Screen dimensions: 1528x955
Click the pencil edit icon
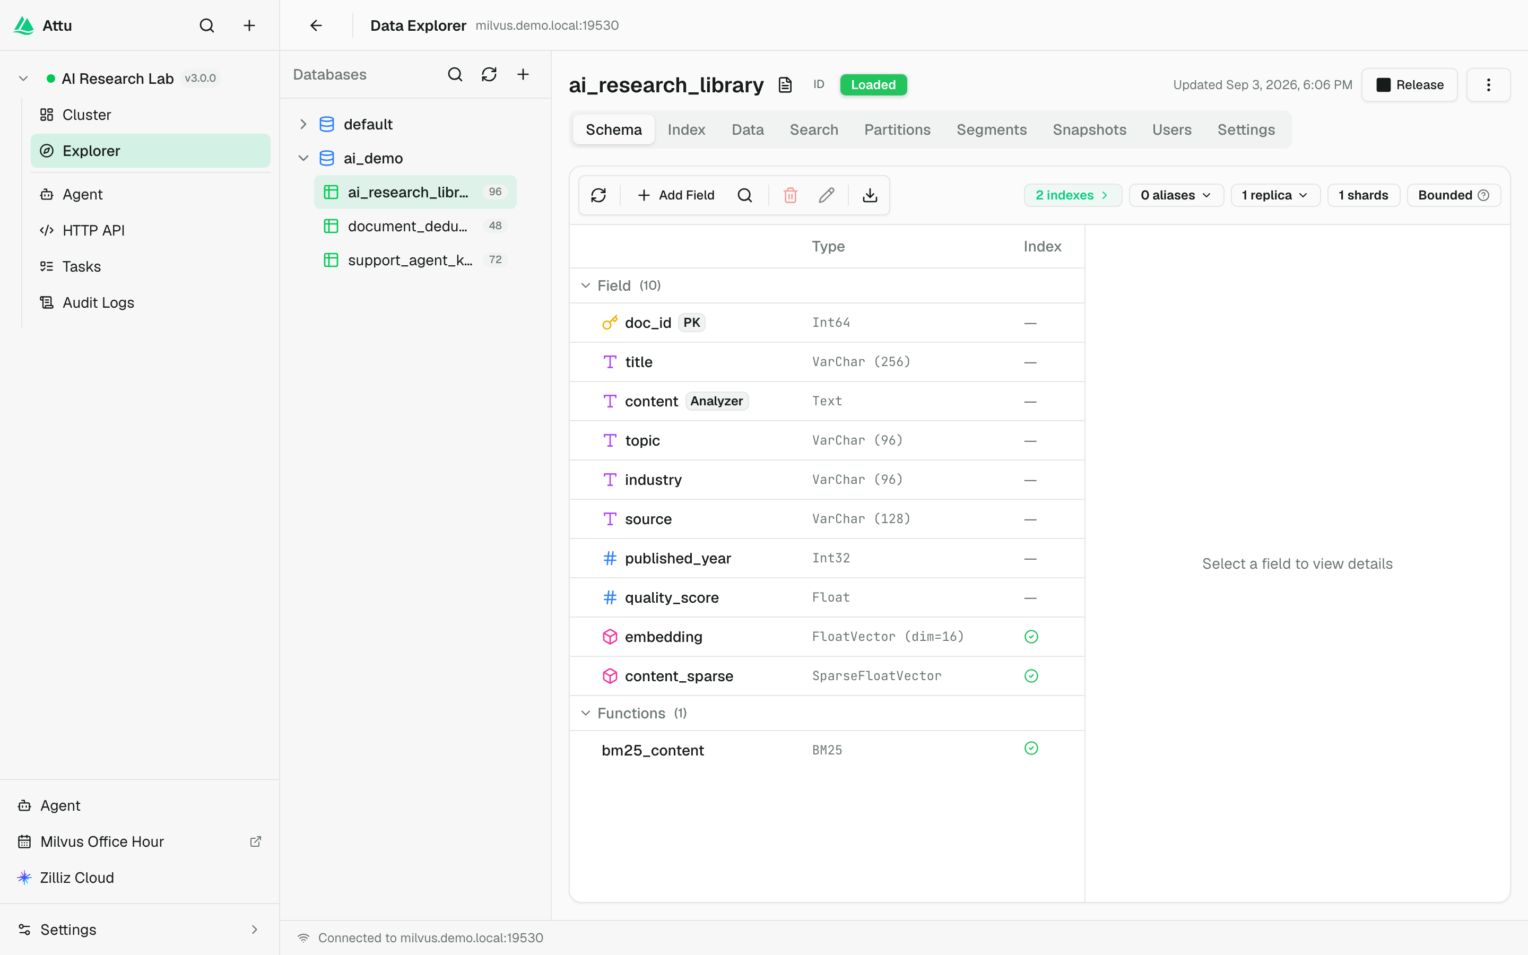click(827, 195)
